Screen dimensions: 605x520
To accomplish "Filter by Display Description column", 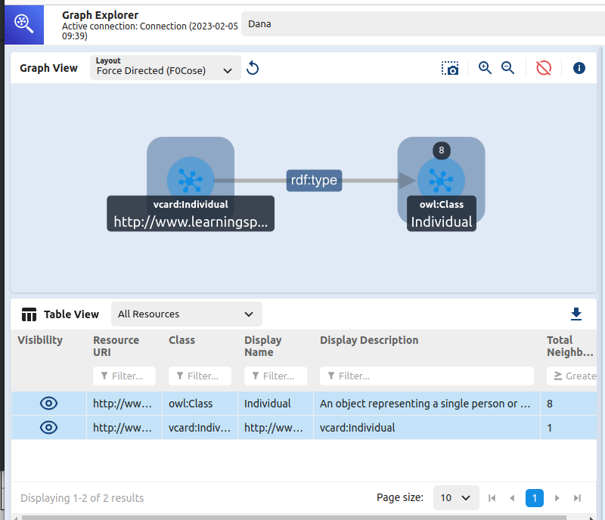I will pyautogui.click(x=427, y=376).
